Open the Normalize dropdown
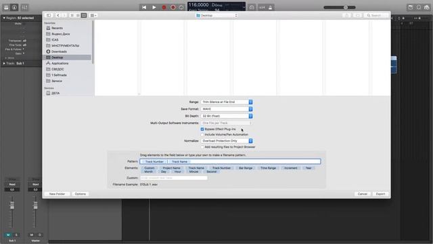 227,141
